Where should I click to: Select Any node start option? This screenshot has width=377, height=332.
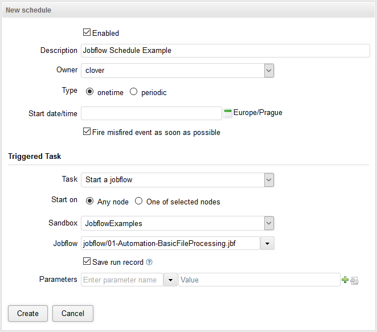click(90, 201)
